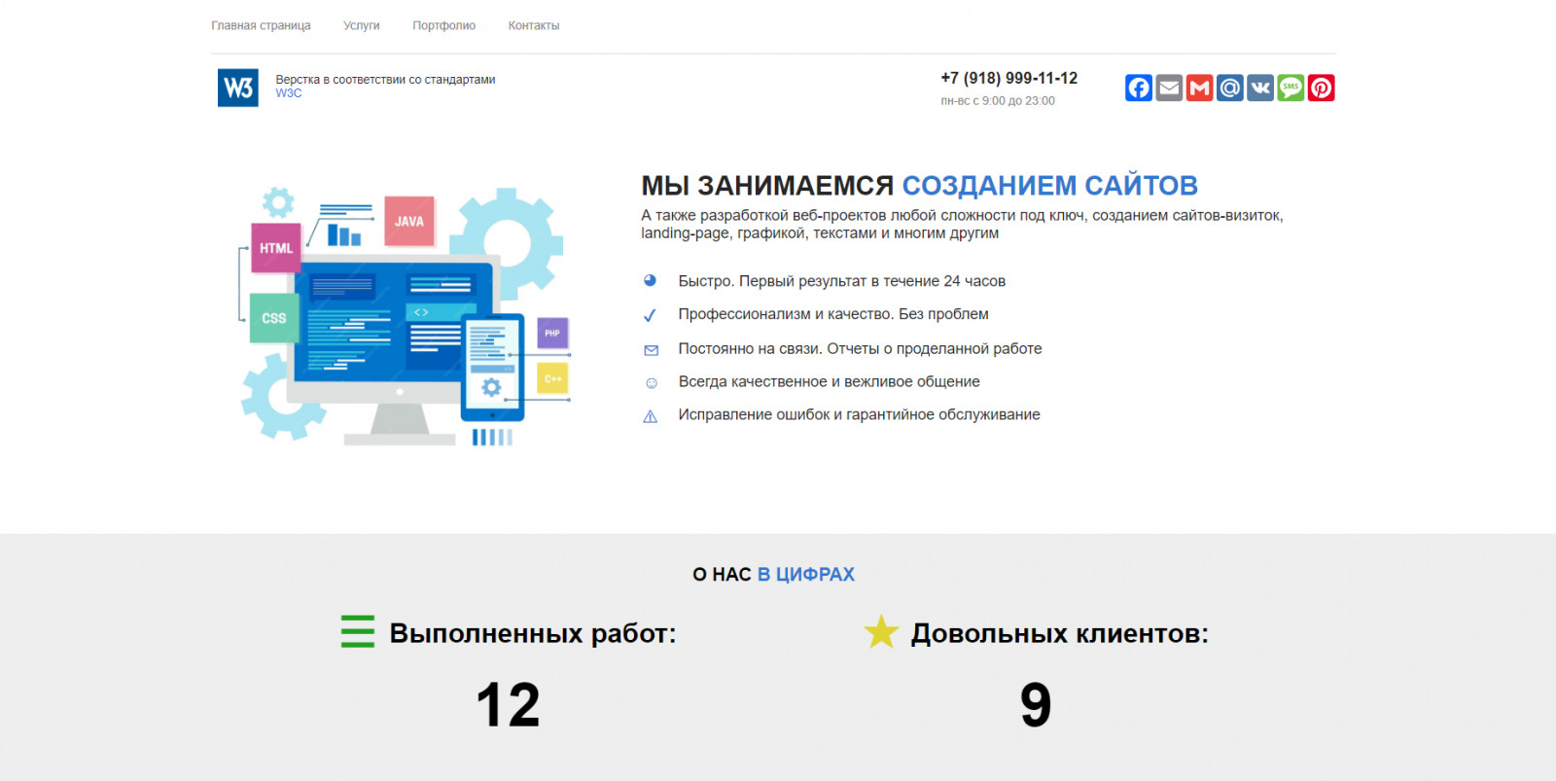The width and height of the screenshot is (1556, 781).
Task: Click the 'О НАС В ЦИФРАХ' section title
Action: (774, 575)
